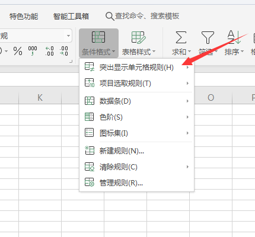Click the Sum (求和) sigma icon
This screenshot has height=237, width=255.
click(181, 37)
